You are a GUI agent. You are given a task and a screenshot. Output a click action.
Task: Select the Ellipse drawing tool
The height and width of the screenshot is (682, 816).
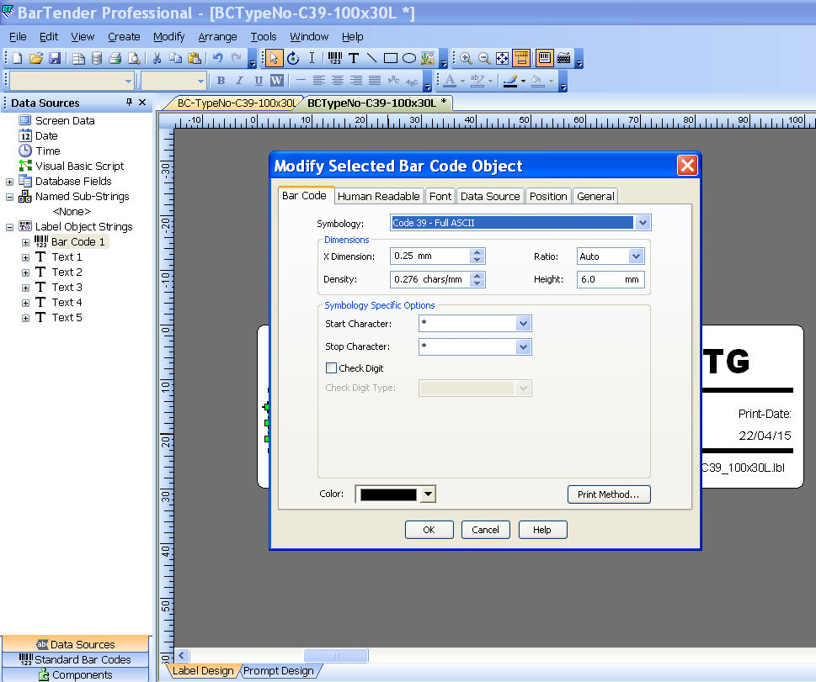click(x=409, y=58)
